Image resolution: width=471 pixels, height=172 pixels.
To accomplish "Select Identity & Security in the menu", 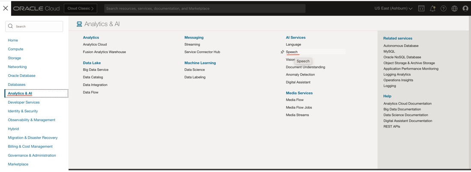I will [x=23, y=111].
